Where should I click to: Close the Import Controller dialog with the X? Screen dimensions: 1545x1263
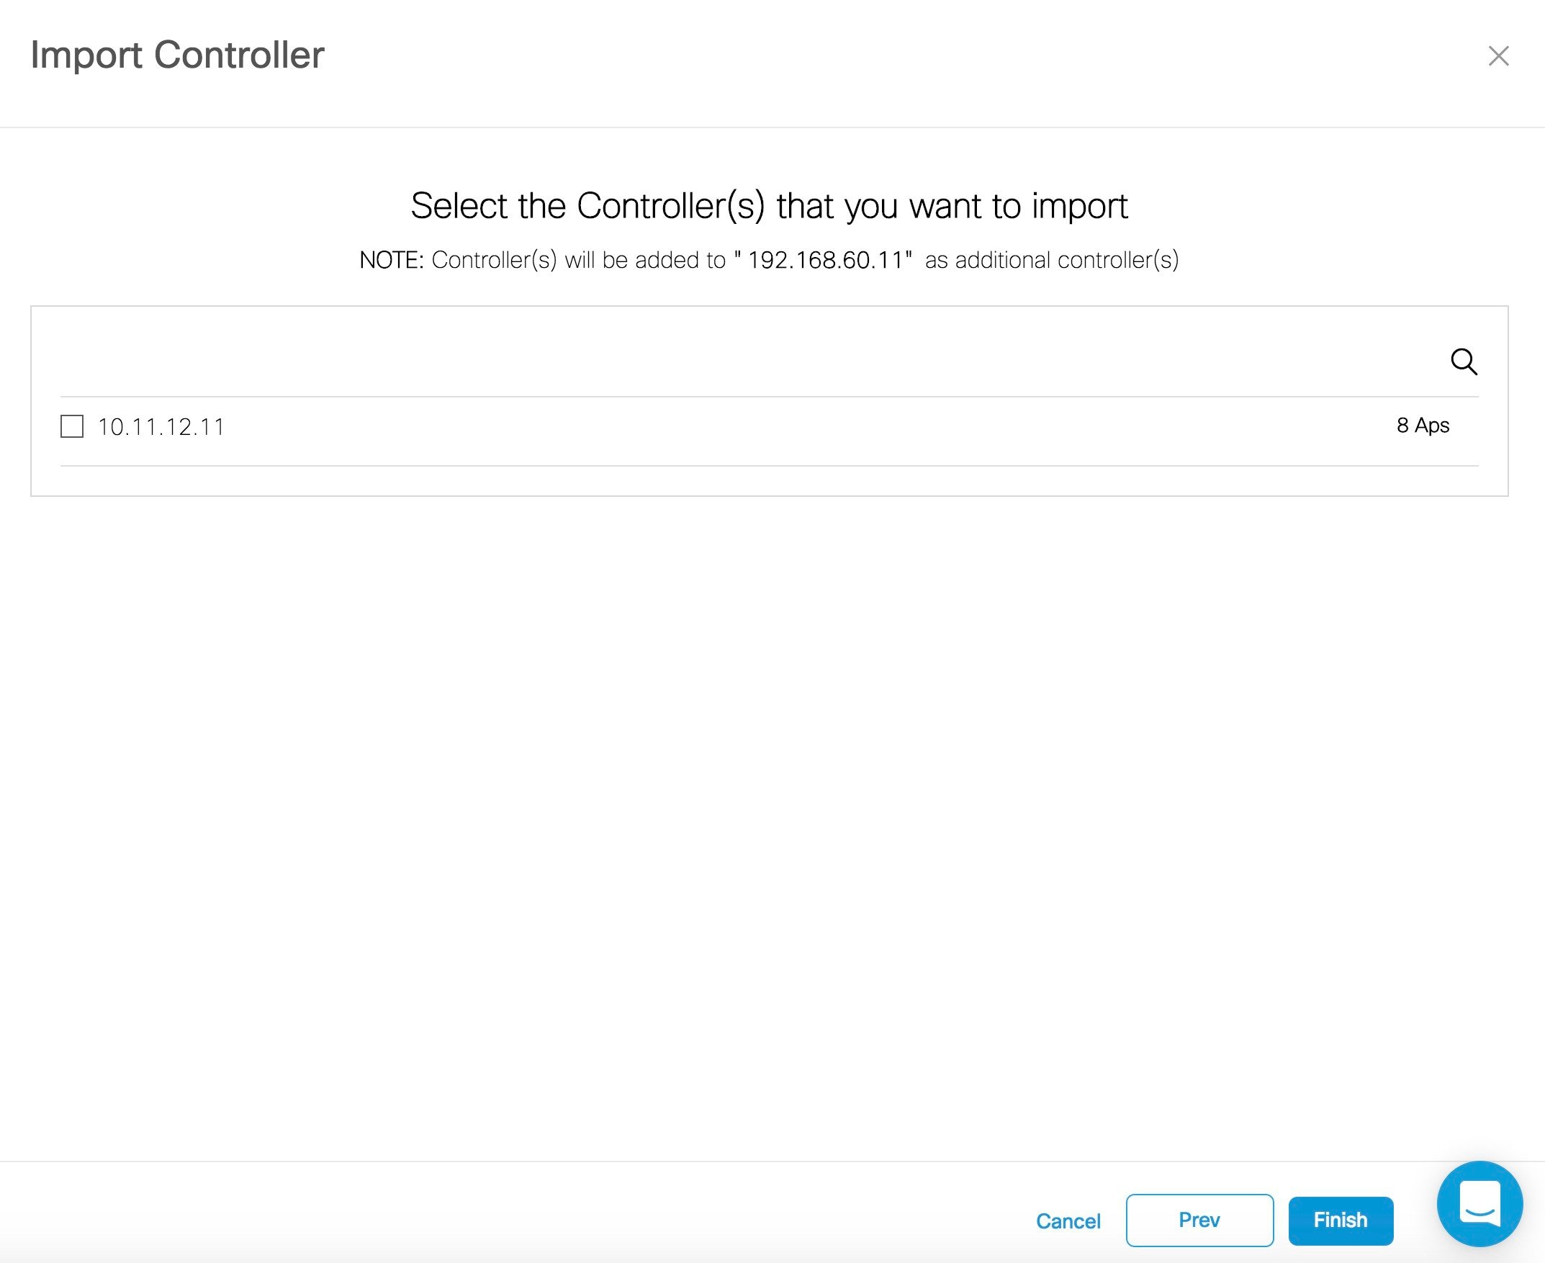click(1498, 55)
